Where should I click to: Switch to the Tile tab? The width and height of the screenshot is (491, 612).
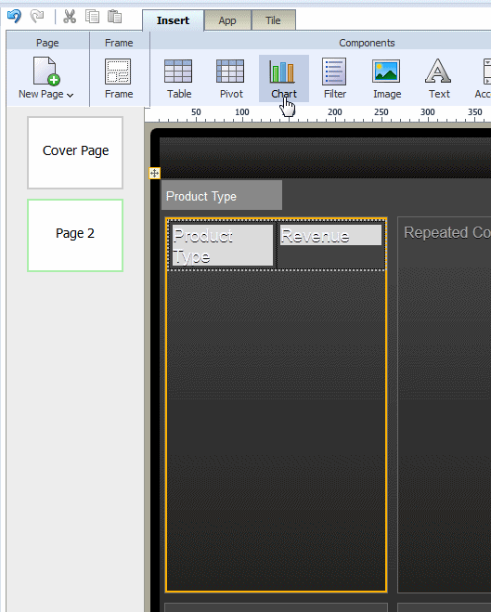tap(273, 20)
